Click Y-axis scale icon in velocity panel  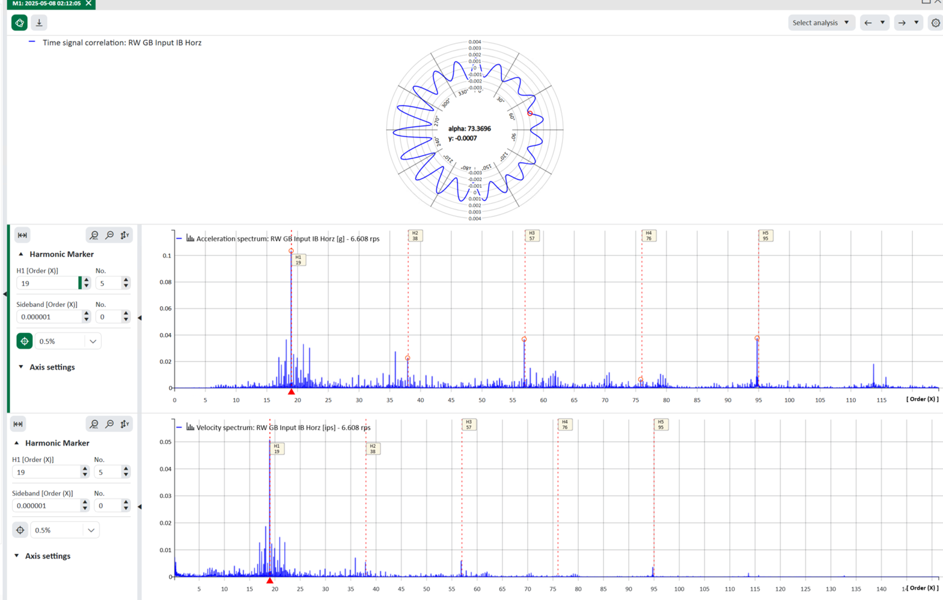point(125,424)
